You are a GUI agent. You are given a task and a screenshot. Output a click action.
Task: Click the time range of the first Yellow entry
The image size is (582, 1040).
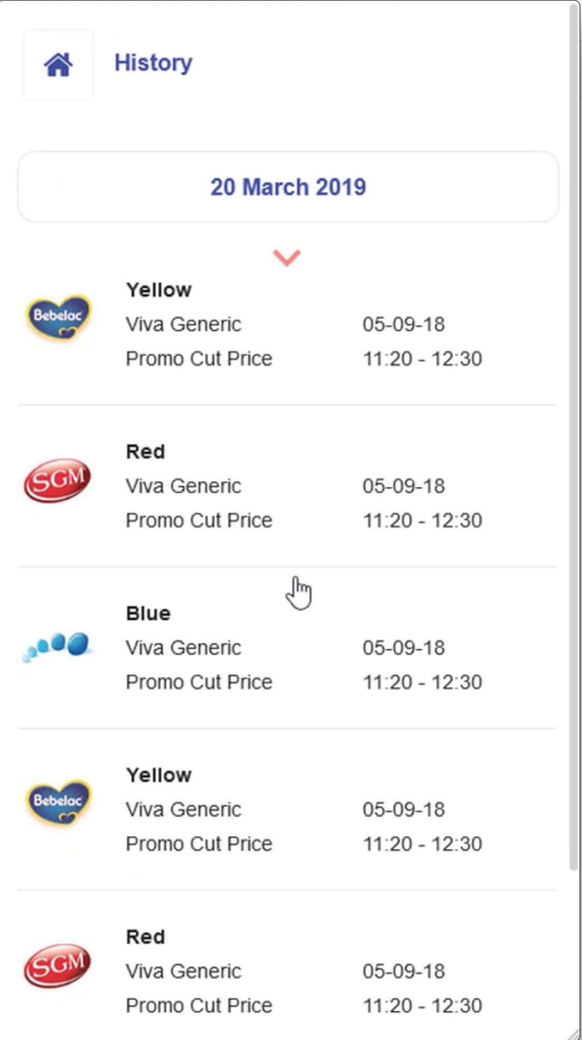[x=422, y=359]
